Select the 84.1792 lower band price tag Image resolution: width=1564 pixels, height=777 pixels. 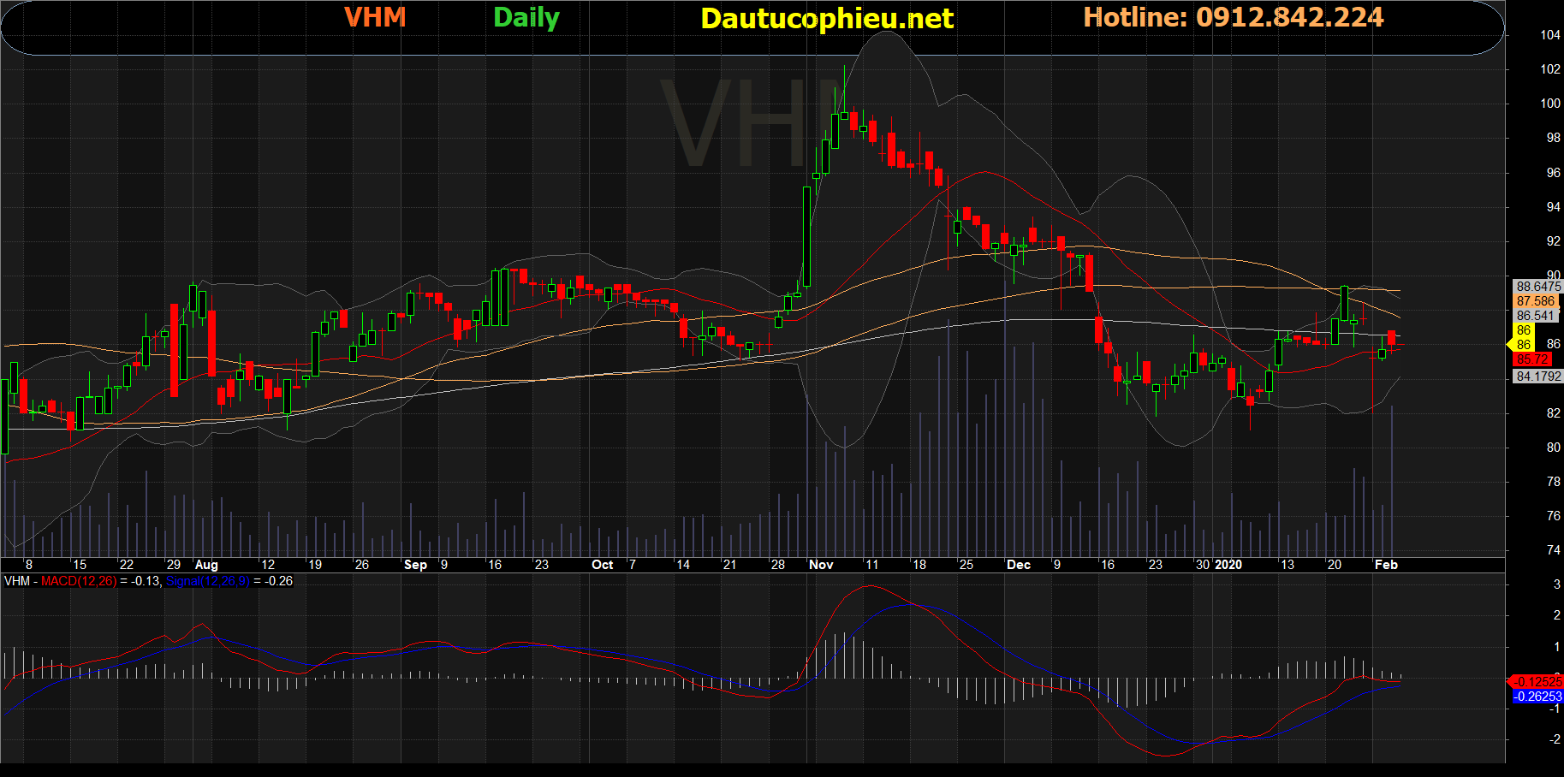[1537, 377]
